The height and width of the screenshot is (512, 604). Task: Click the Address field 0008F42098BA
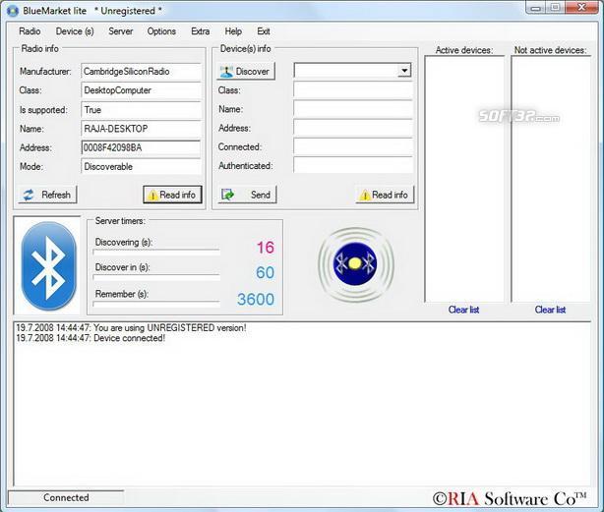141,147
